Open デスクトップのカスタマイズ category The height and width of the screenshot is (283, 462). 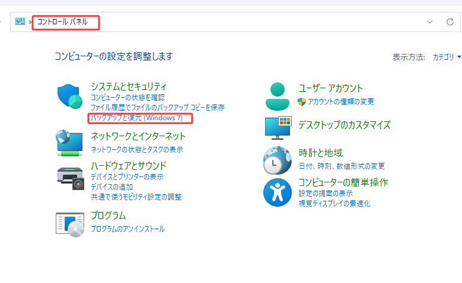345,125
